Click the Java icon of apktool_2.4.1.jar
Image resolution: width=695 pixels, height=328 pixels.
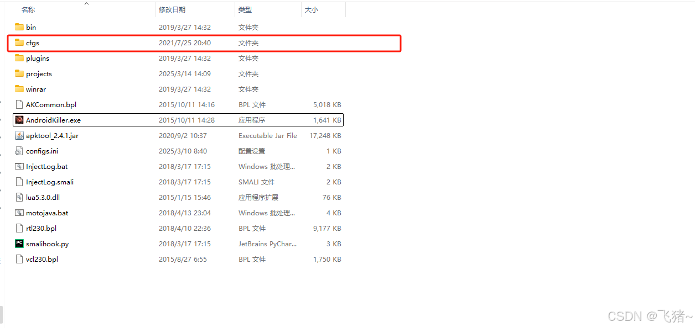point(18,135)
